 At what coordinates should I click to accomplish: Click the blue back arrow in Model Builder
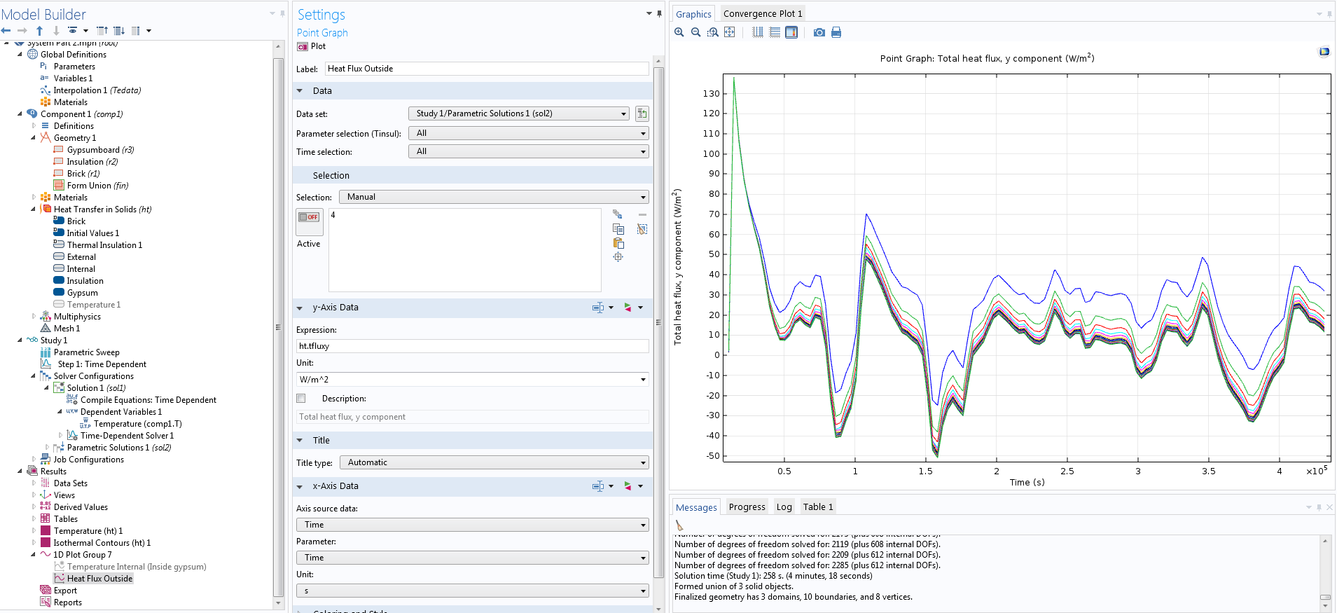click(x=6, y=31)
